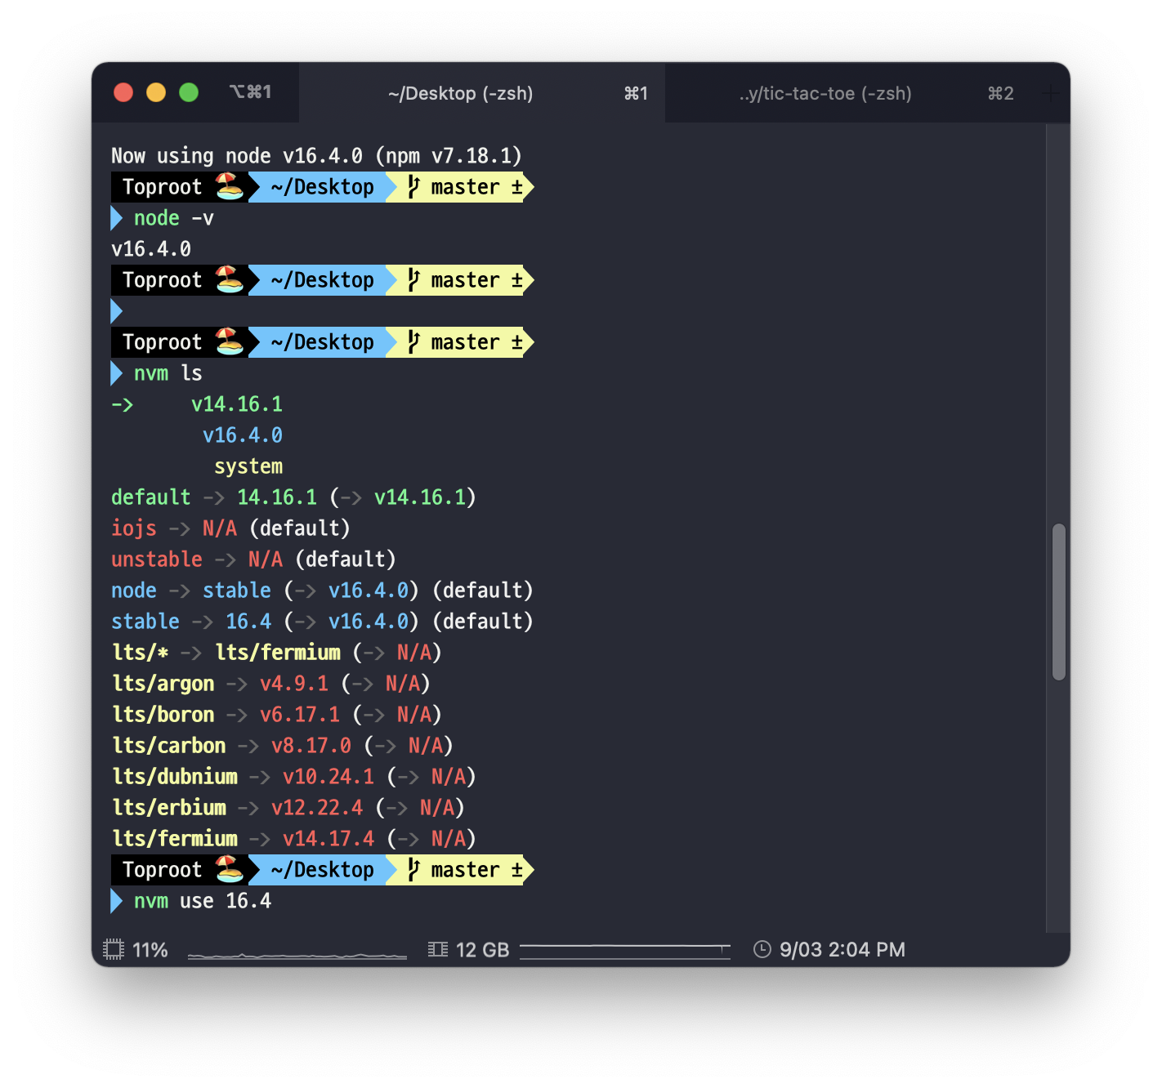Click the memory chip icon showing 12 GB
This screenshot has width=1162, height=1088.
point(438,949)
